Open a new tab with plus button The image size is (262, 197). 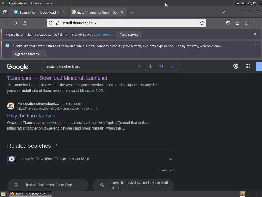(x=132, y=12)
